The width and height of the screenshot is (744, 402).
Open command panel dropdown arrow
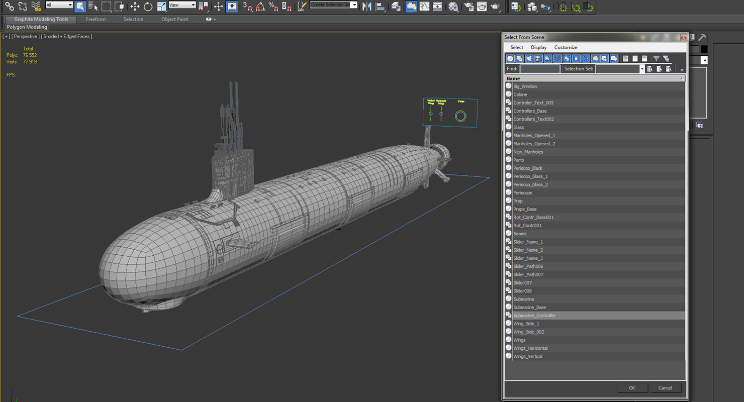704,60
